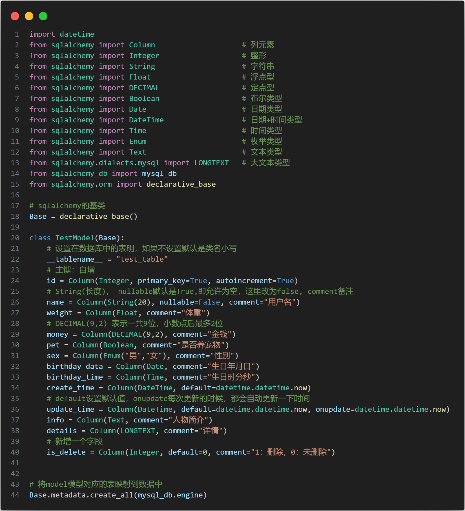Click the import datetime statement on line 1
This screenshot has height=511, width=465.
pos(62,34)
